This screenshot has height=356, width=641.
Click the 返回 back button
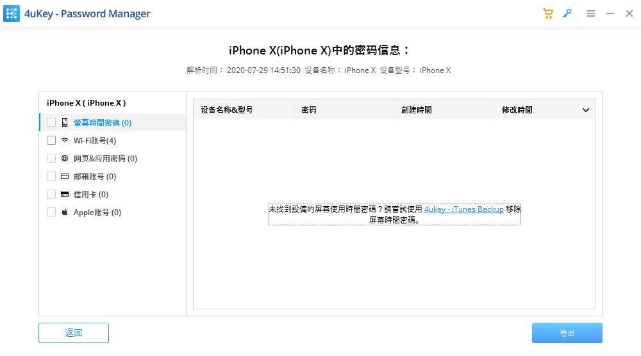pos(74,333)
